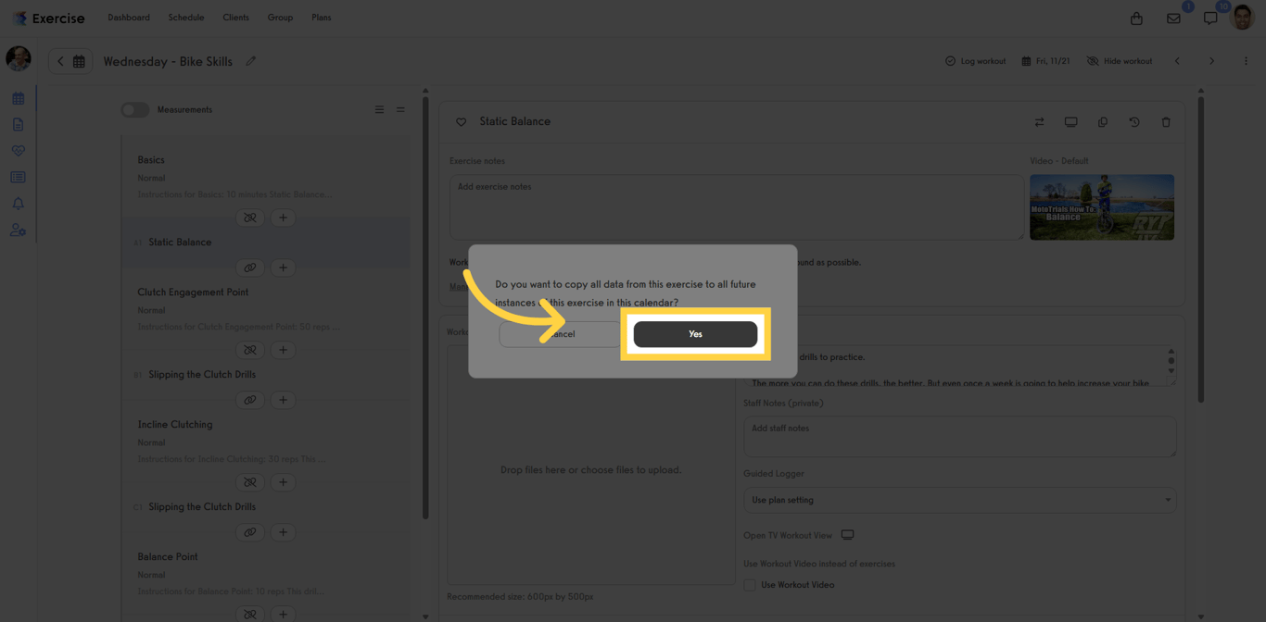Add an exercise below Incline Clutching with plus

(x=283, y=482)
